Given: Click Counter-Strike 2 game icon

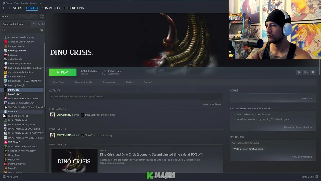Looking at the screenshot, I should click(x=6, y=77).
